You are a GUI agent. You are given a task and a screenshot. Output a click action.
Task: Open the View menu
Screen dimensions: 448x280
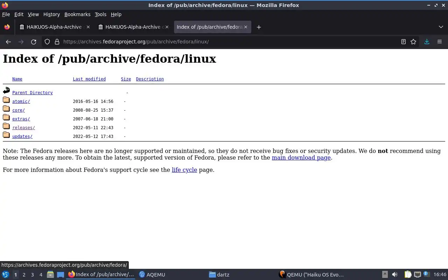(x=33, y=14)
